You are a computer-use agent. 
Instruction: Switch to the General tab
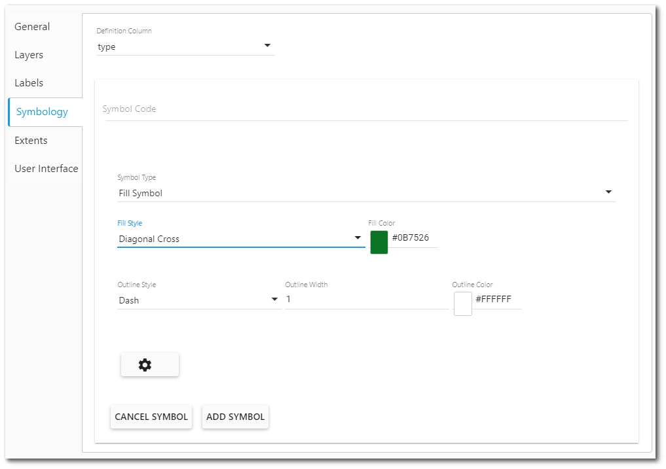(x=32, y=26)
